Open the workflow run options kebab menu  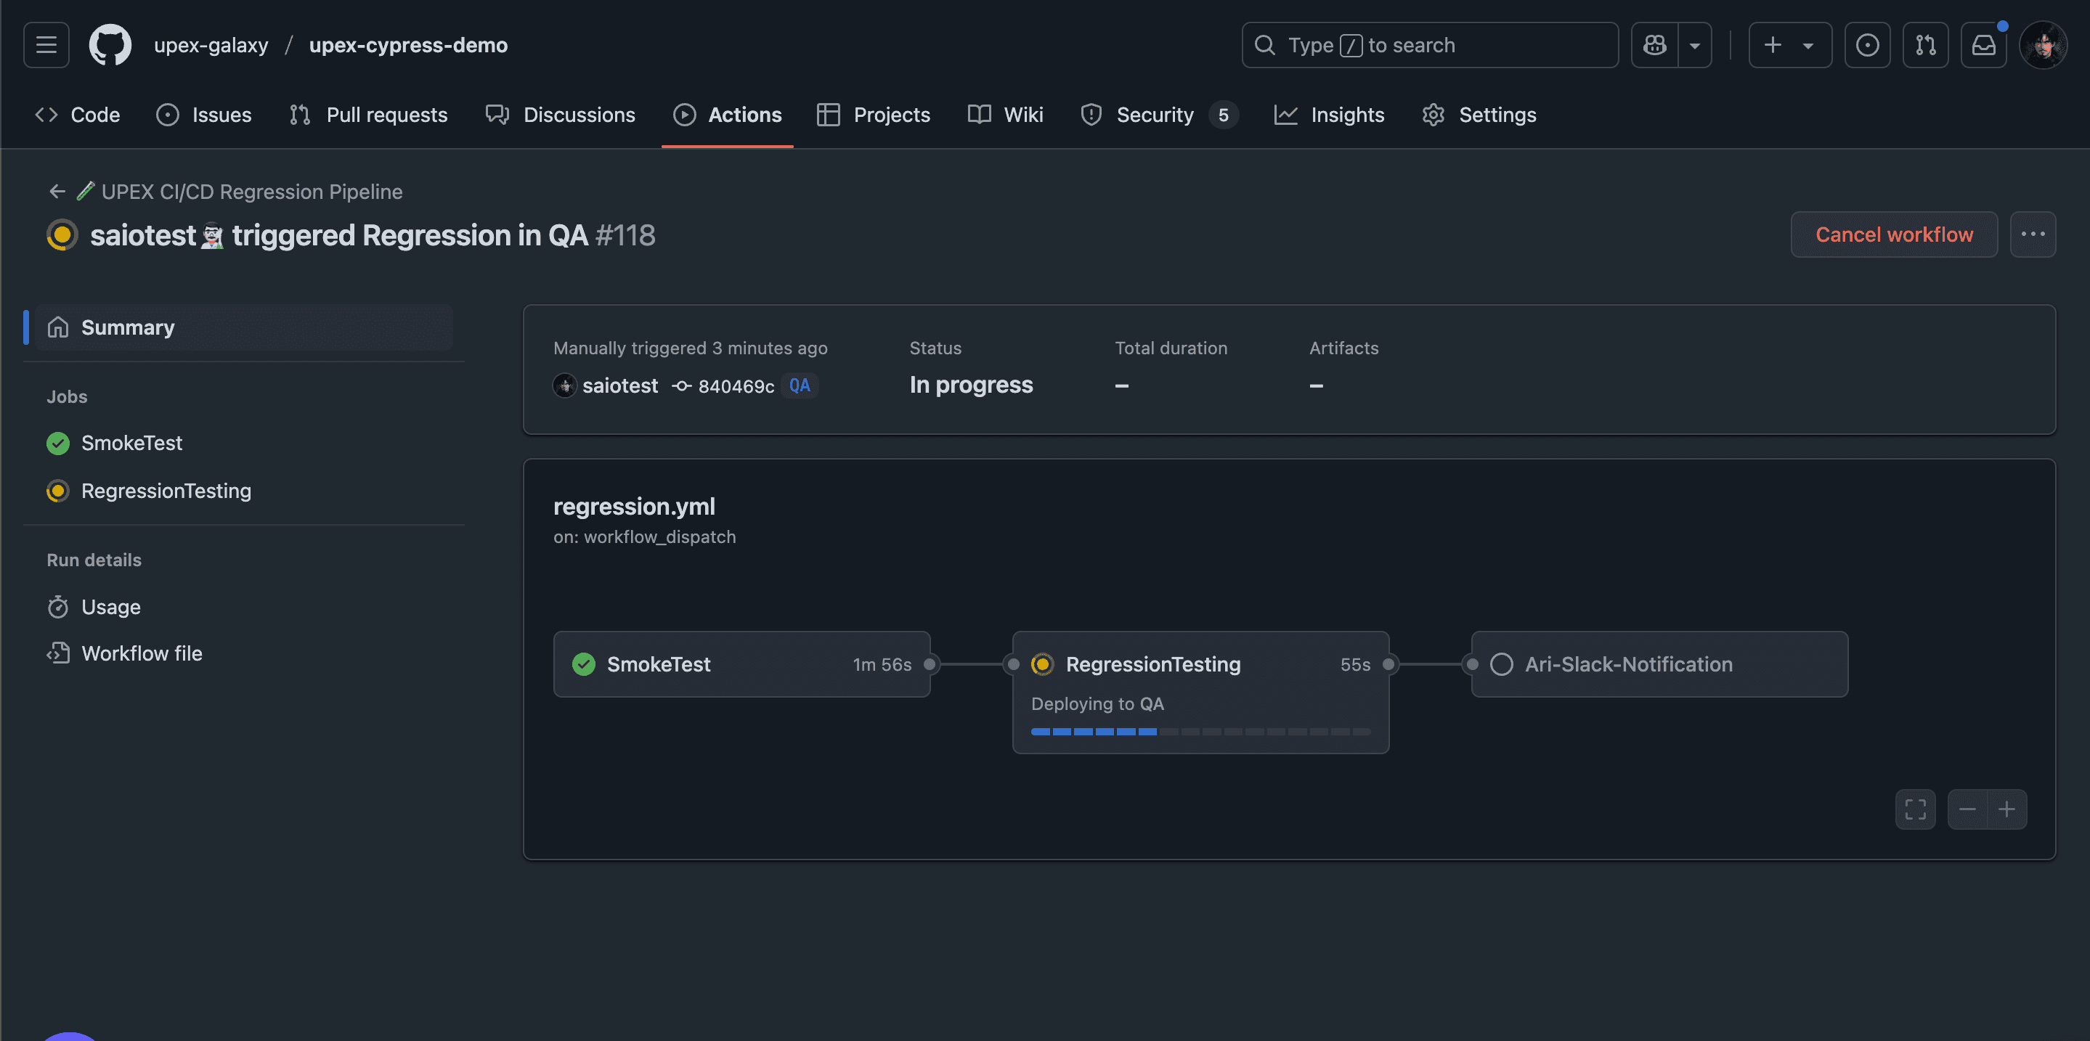tap(2033, 234)
